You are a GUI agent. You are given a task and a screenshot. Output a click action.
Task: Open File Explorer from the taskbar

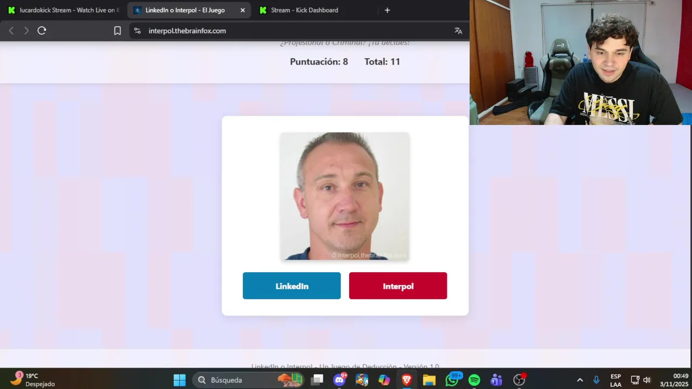coord(429,380)
